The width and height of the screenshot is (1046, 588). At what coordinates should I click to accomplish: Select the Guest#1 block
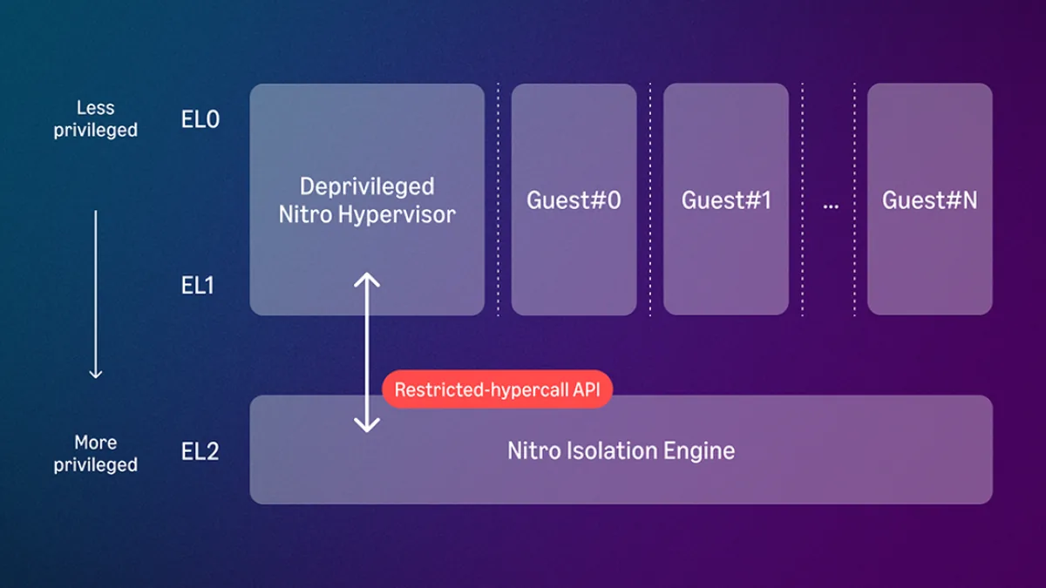(x=726, y=199)
